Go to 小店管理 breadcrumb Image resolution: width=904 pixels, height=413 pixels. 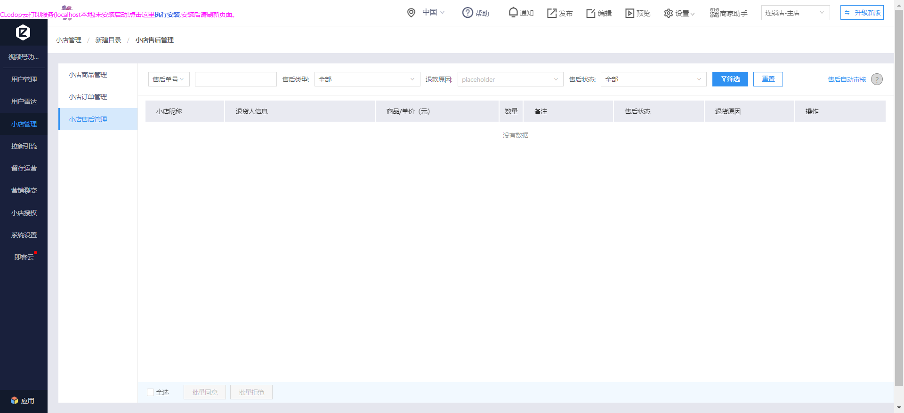coord(68,40)
